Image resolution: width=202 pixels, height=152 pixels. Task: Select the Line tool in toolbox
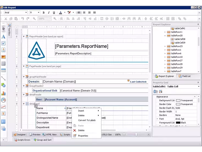click(4, 78)
